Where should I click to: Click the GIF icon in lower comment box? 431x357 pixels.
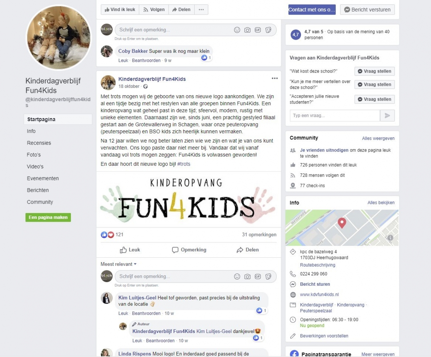point(258,276)
